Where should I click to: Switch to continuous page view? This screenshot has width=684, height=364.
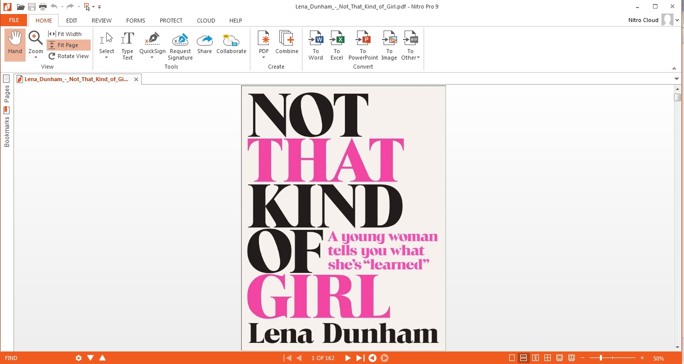[x=524, y=358]
